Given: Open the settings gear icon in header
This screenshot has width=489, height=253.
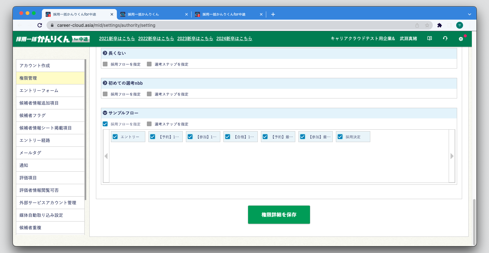Looking at the screenshot, I should pyautogui.click(x=461, y=39).
